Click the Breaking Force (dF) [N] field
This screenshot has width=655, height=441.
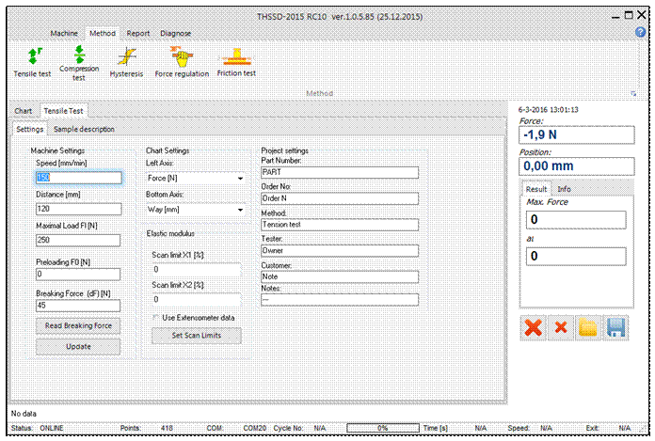coord(78,306)
